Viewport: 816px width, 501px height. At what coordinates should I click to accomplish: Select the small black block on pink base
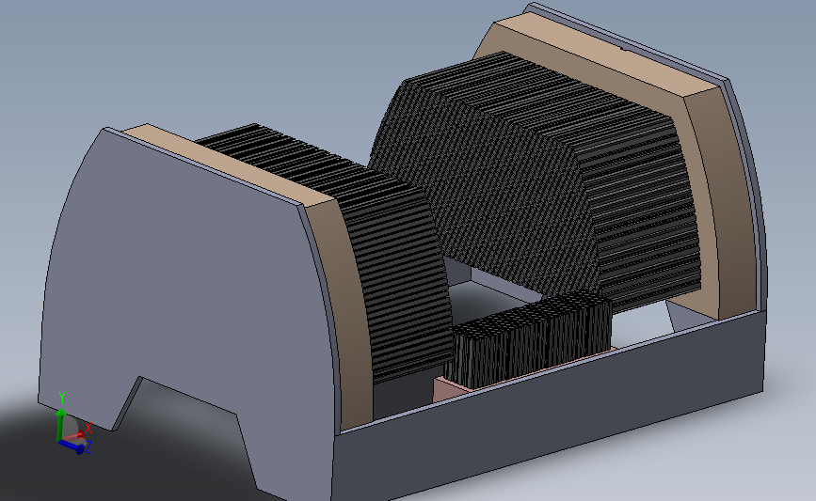(531, 337)
